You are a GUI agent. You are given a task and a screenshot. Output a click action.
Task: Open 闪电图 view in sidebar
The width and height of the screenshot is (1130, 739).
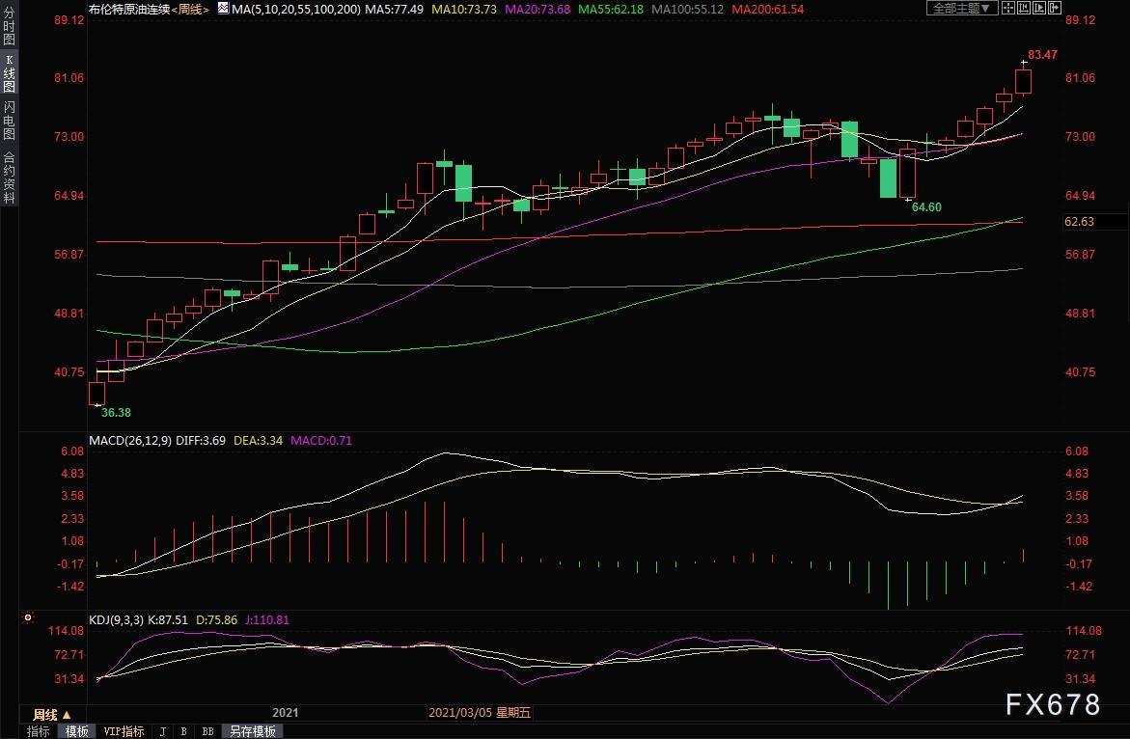click(10, 120)
